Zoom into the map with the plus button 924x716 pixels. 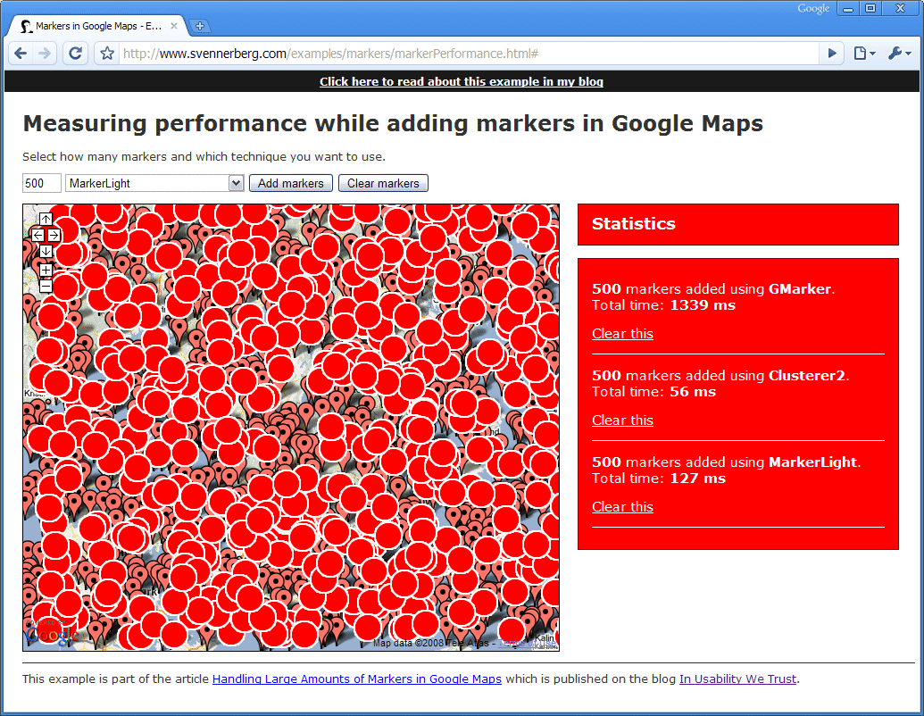point(45,271)
